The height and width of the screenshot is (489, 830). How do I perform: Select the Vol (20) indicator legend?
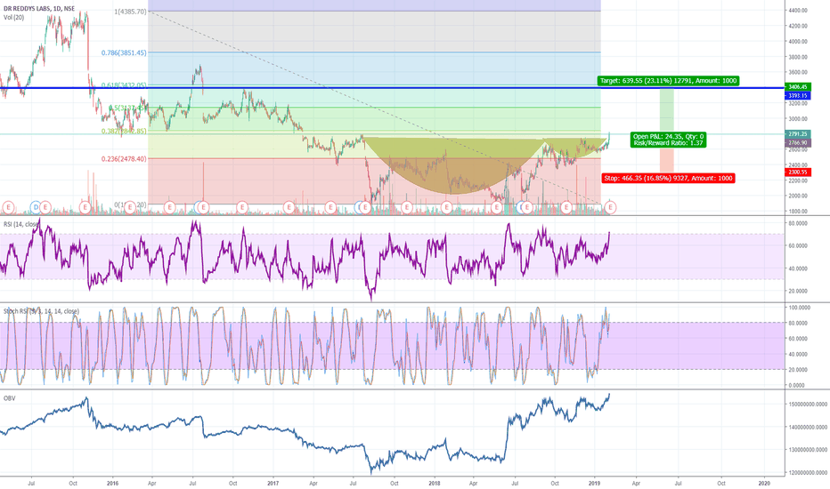tap(13, 18)
